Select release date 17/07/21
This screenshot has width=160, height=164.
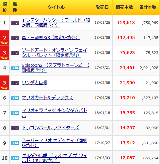pos(102,68)
